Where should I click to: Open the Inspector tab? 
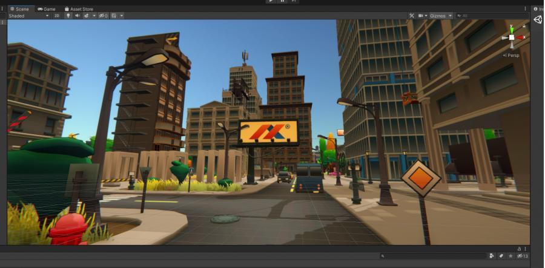(538, 9)
